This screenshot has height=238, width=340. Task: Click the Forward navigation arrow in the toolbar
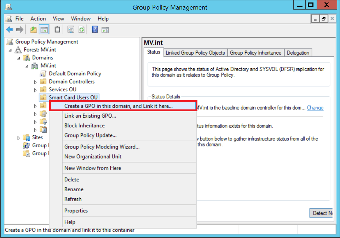(20, 29)
